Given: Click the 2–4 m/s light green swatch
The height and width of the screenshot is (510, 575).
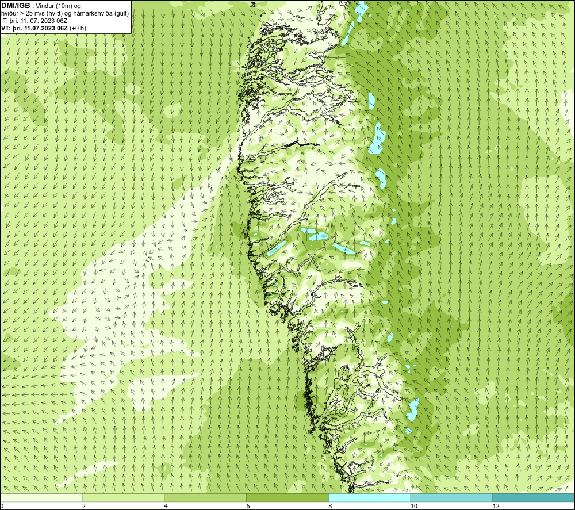Looking at the screenshot, I should pyautogui.click(x=123, y=497).
